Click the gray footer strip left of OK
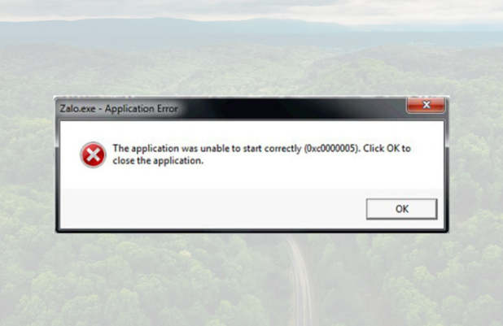503x326 pixels. pos(213,209)
